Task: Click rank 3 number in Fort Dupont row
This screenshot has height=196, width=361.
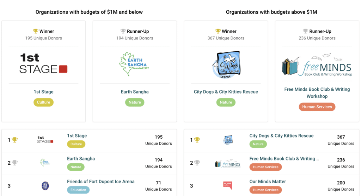Action: (x=9, y=186)
